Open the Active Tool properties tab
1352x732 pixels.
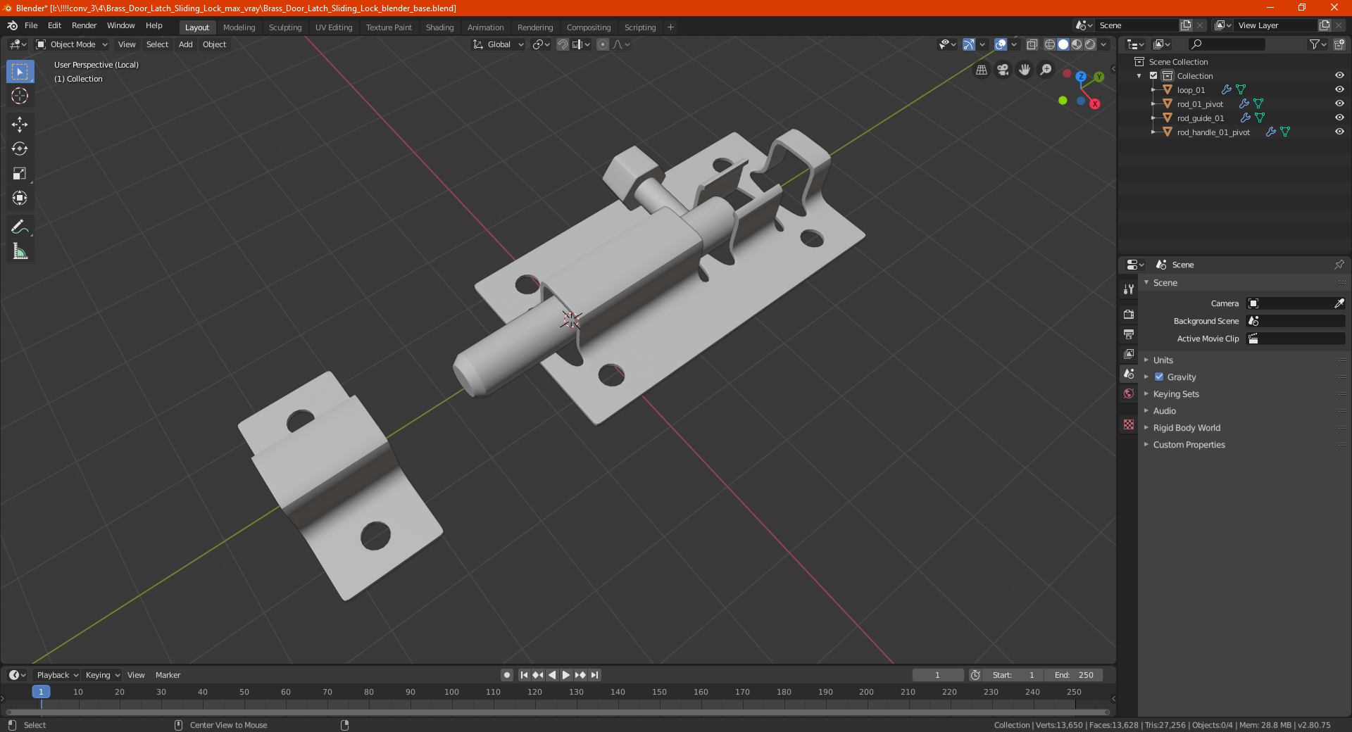click(1129, 289)
